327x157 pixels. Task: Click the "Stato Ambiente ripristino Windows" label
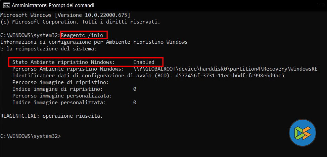[x=63, y=62]
